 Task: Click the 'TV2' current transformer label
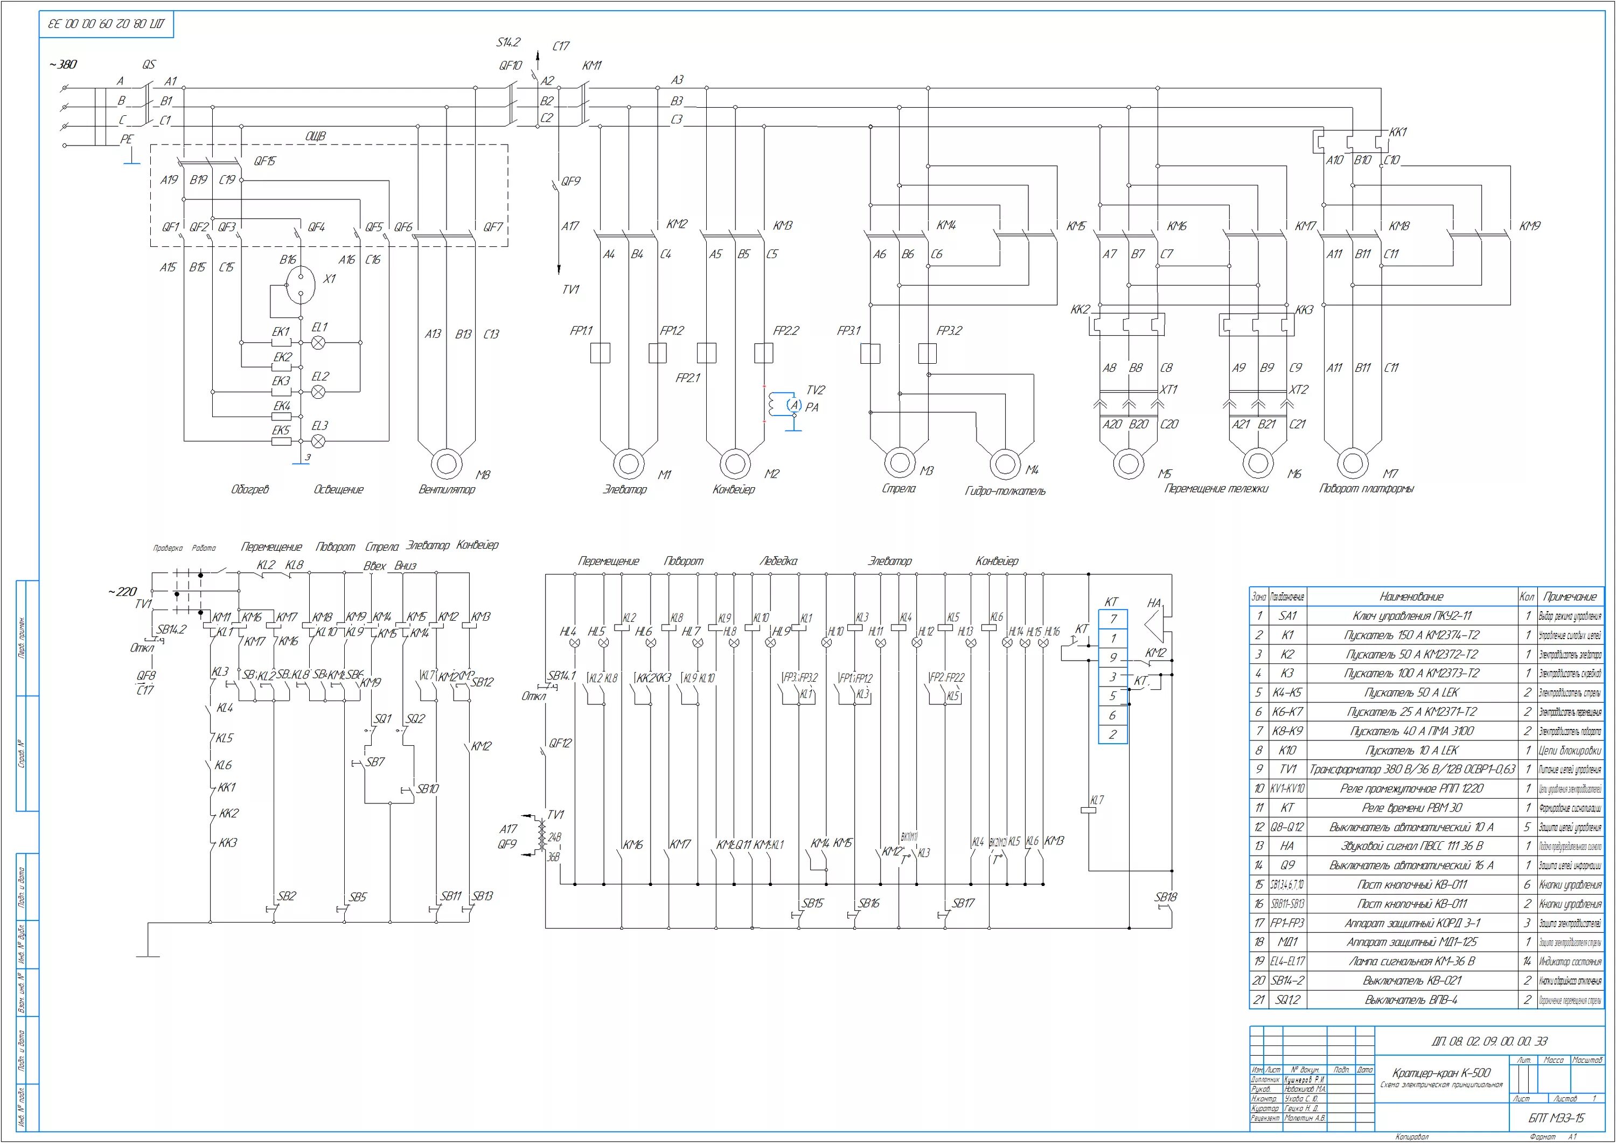816,390
